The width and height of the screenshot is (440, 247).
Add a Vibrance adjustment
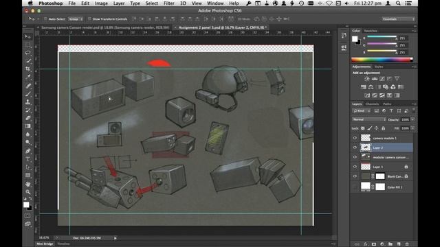point(397,79)
